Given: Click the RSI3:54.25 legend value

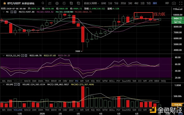Looking at the screenshot, I should click(64, 56).
